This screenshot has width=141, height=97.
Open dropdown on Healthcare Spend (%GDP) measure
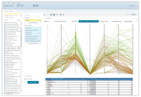40,37
